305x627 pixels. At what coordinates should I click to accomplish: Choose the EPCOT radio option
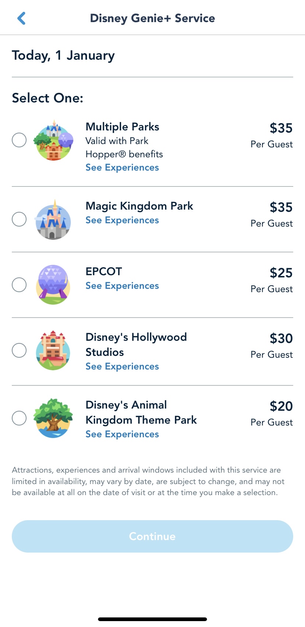[19, 285]
